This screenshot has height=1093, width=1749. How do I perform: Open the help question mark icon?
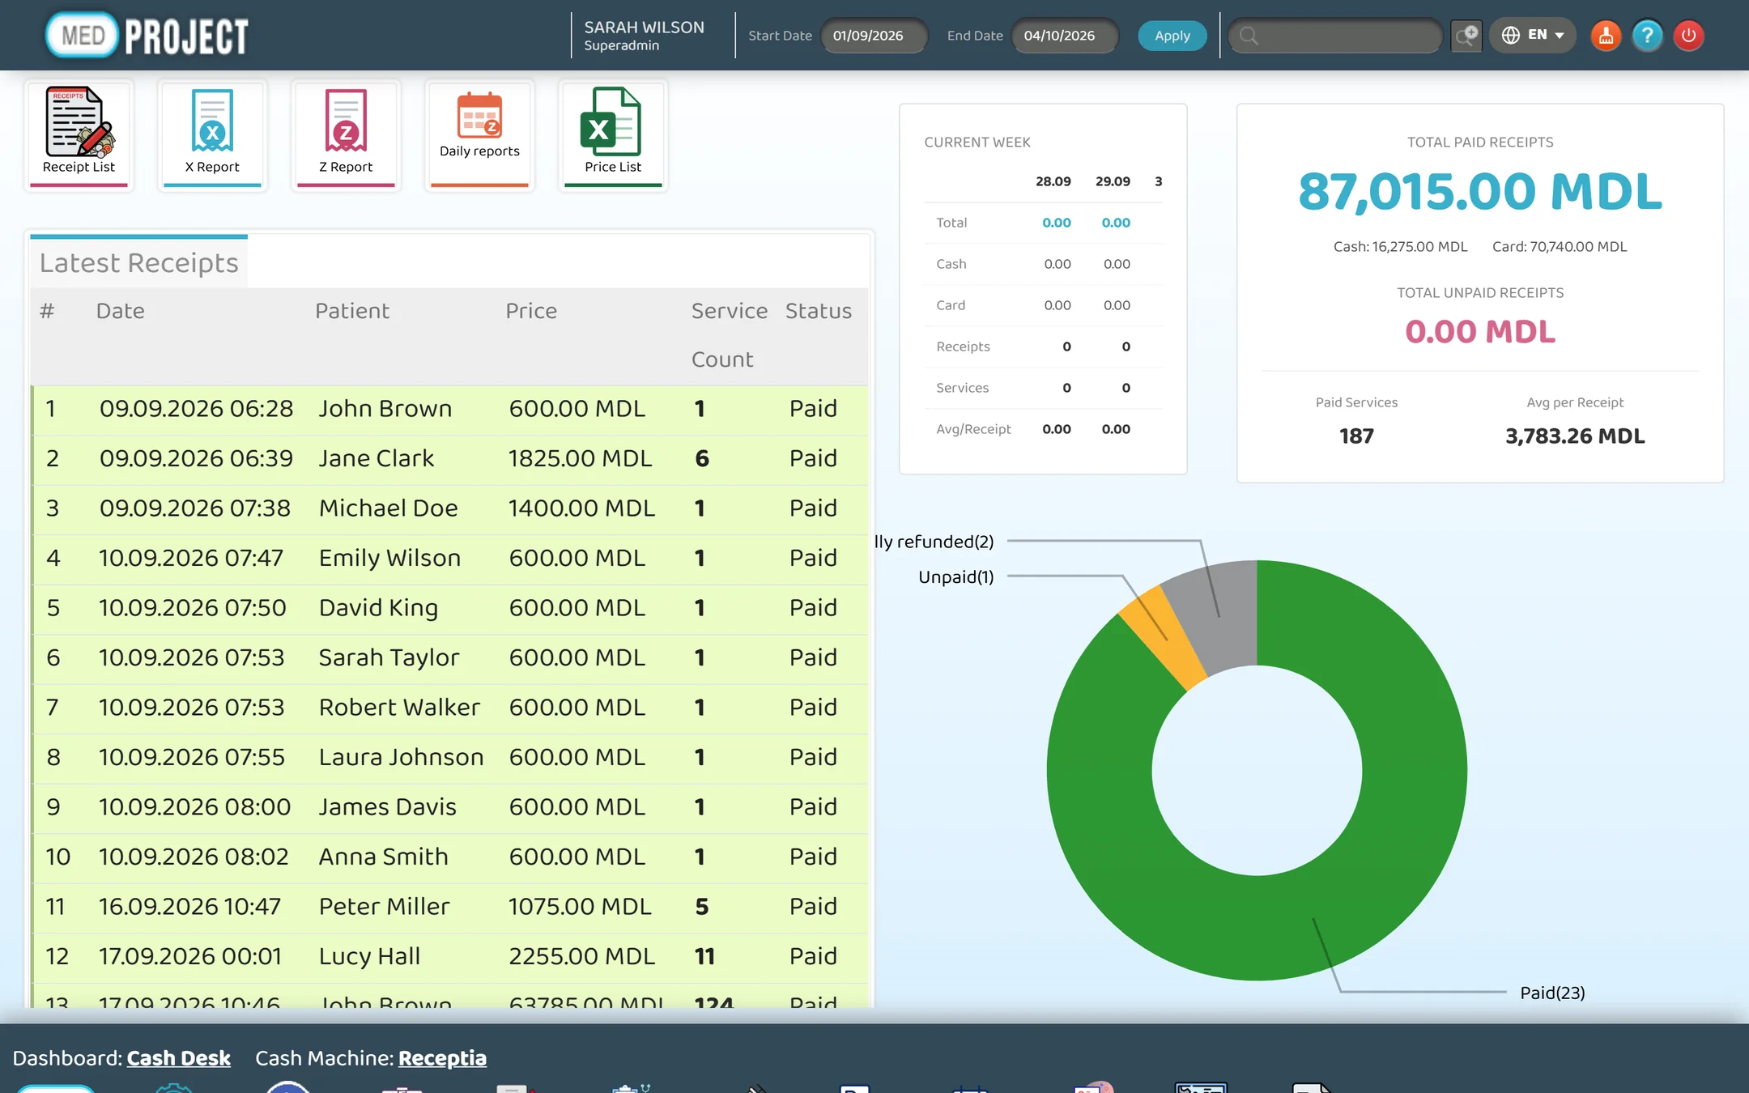point(1647,36)
